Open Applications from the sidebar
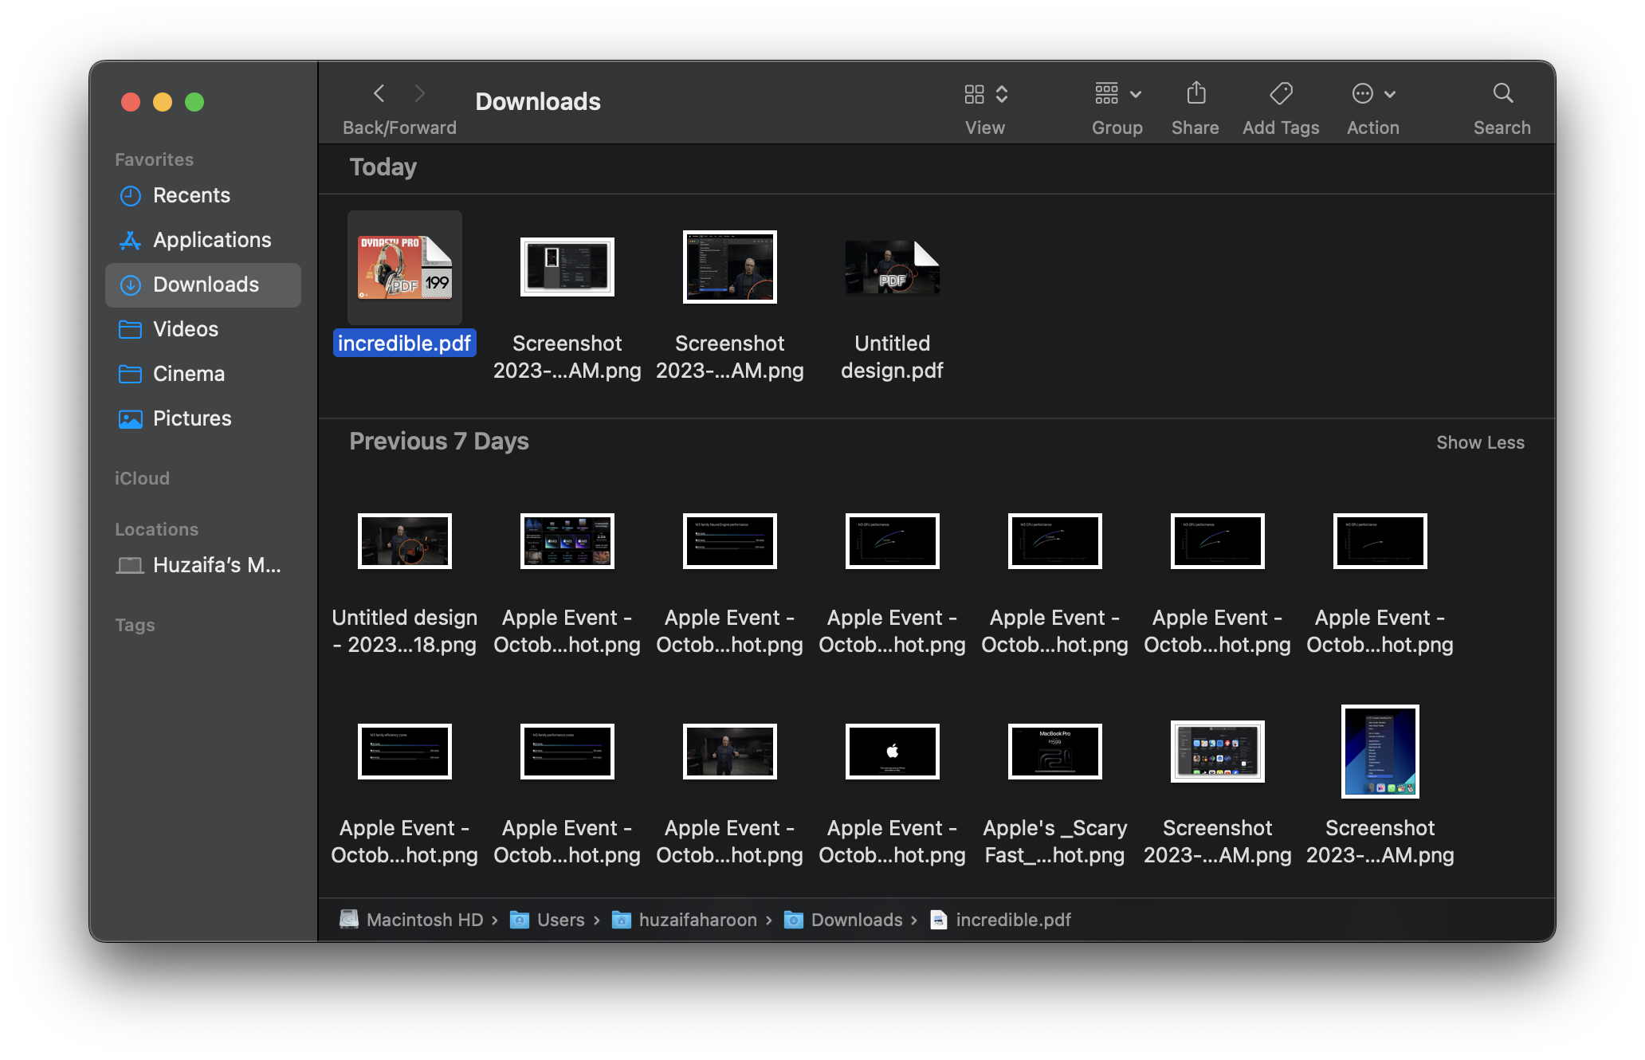1645x1060 pixels. 212,240
